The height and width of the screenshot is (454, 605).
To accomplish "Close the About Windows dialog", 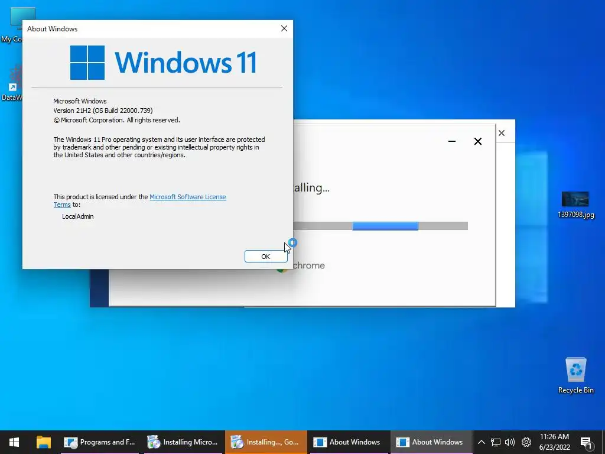I will (x=284, y=28).
